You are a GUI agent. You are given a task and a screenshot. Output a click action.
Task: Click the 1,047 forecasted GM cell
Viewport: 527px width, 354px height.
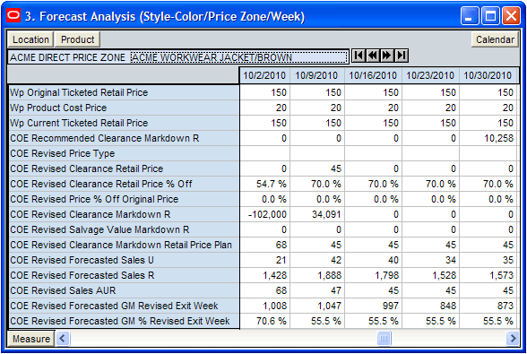point(316,306)
